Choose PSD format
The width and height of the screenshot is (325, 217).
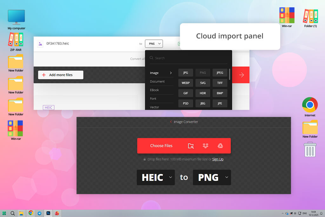click(x=185, y=103)
